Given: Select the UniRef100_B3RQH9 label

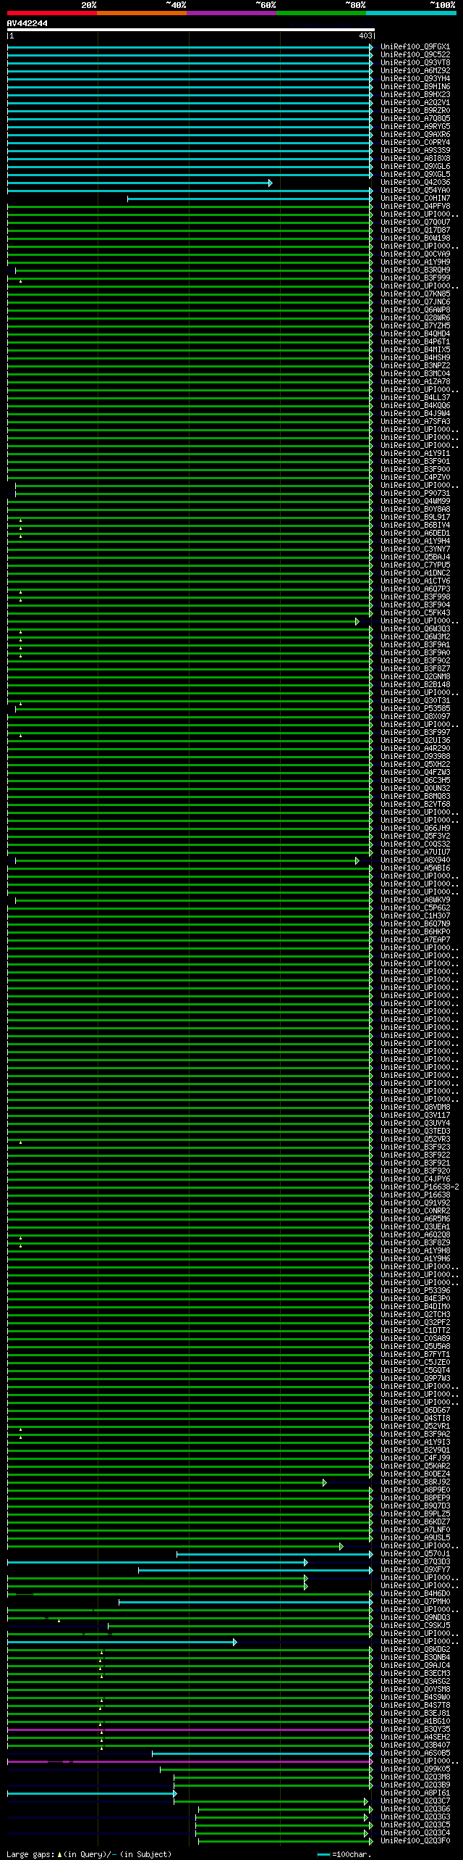Looking at the screenshot, I should (415, 270).
